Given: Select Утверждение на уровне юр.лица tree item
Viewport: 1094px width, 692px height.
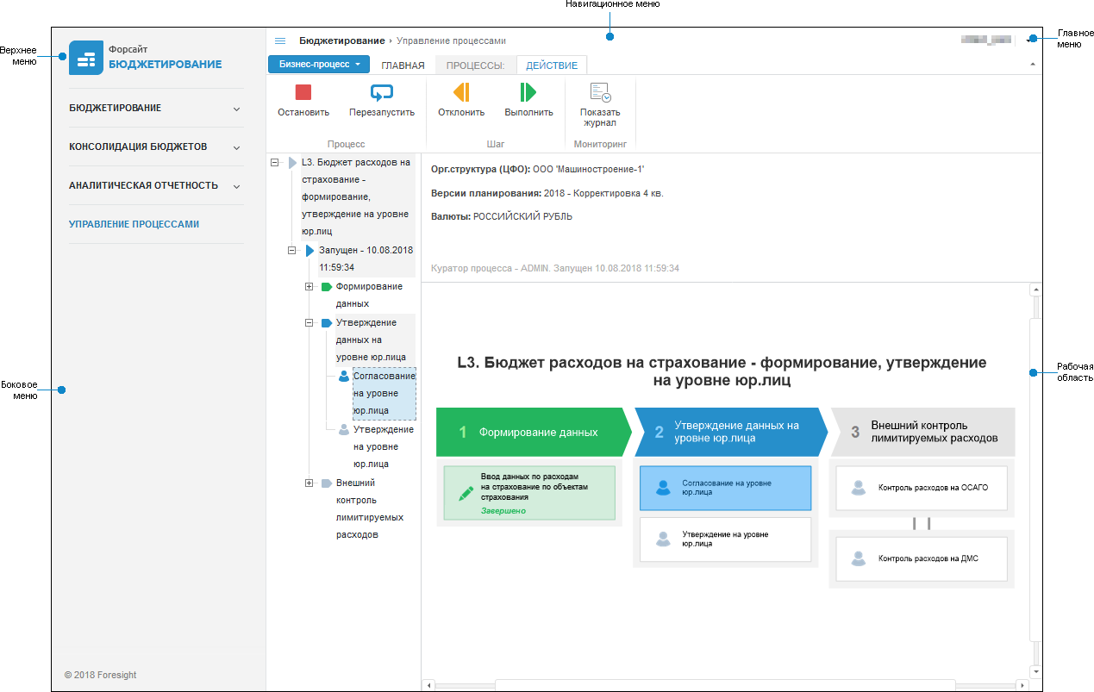Looking at the screenshot, I should point(384,446).
